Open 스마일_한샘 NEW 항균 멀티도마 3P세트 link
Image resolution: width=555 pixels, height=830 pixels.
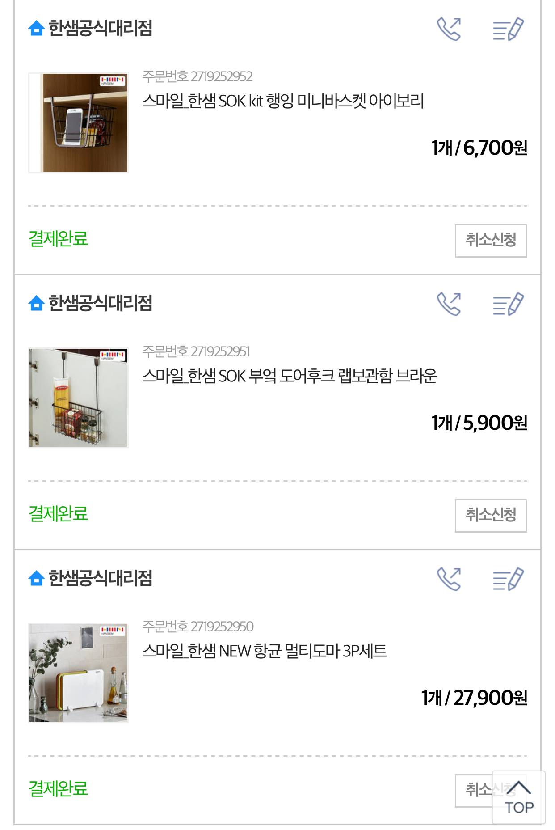pos(265,651)
